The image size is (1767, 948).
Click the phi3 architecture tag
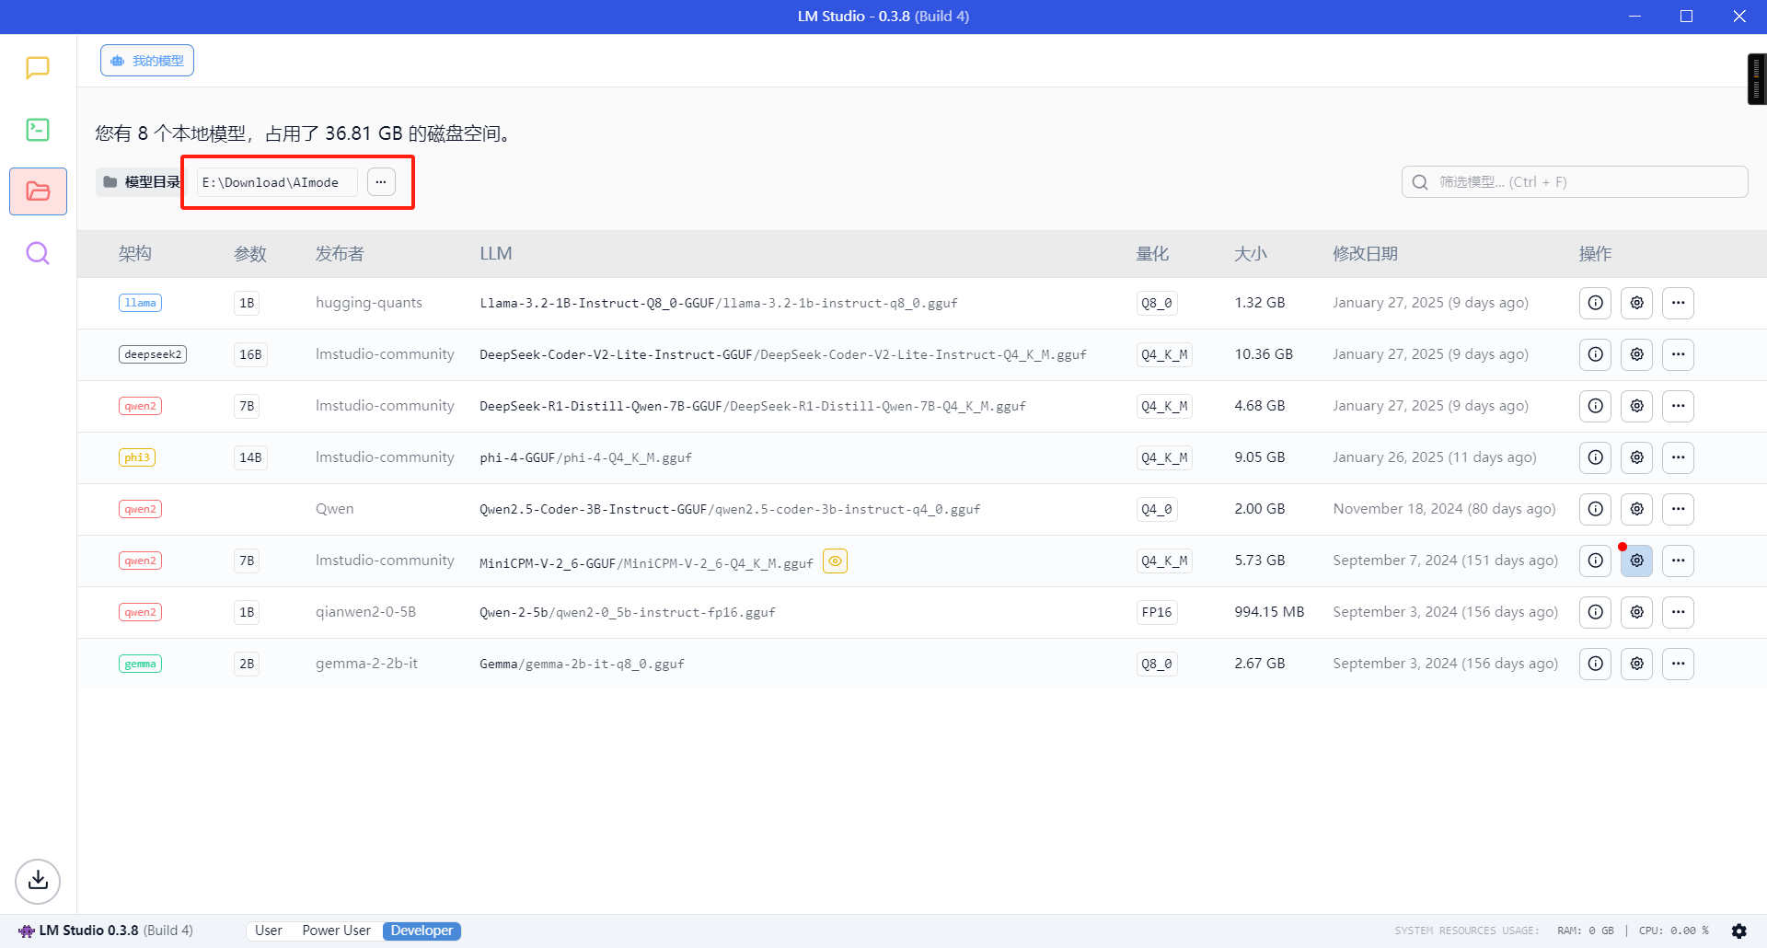pyautogui.click(x=137, y=457)
